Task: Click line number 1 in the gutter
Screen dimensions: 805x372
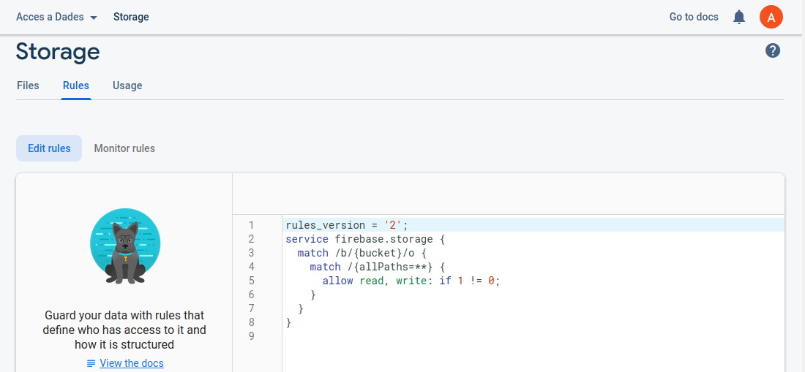Action: [251, 225]
